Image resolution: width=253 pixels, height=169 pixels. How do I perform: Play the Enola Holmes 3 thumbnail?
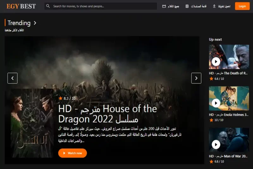point(229,98)
